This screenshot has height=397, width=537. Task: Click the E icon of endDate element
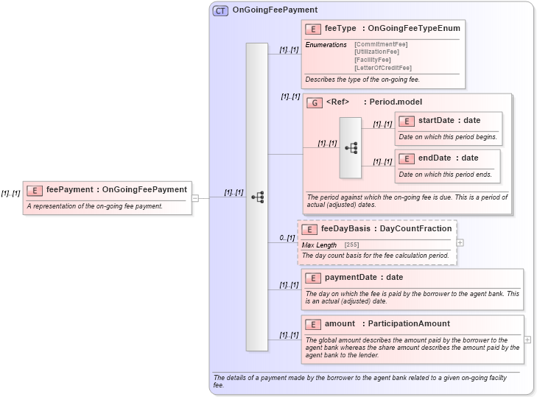click(x=407, y=159)
